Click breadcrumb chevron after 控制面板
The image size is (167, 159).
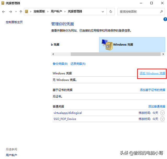[48, 11]
